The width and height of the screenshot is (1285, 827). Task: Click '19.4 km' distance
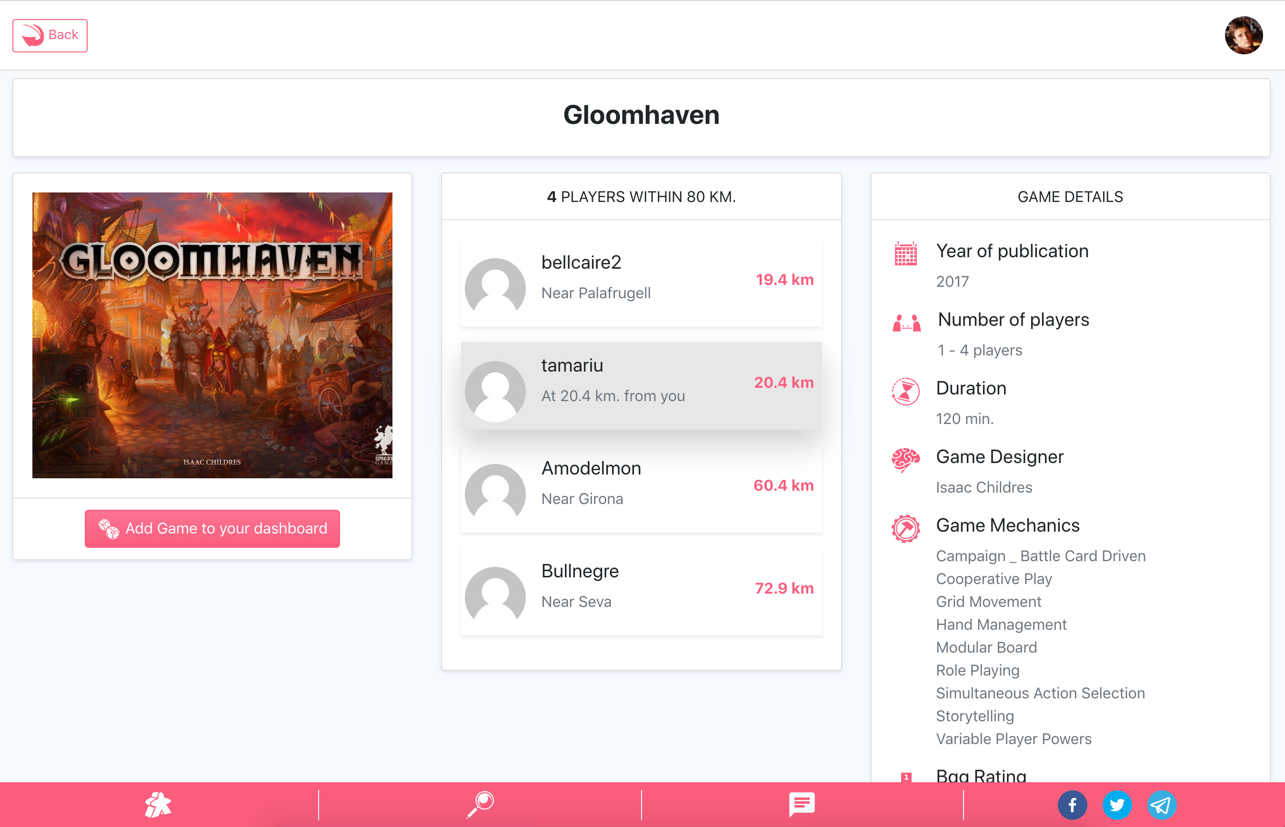[x=784, y=280]
